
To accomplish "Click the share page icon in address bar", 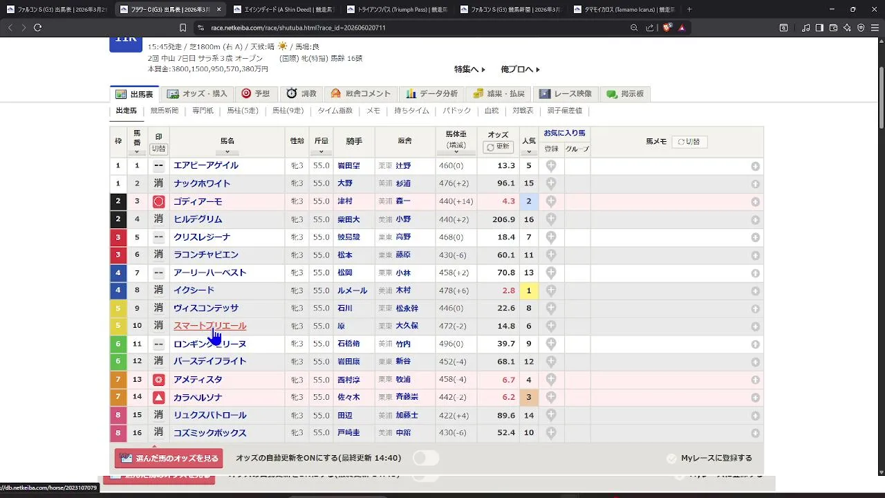I will pyautogui.click(x=650, y=28).
